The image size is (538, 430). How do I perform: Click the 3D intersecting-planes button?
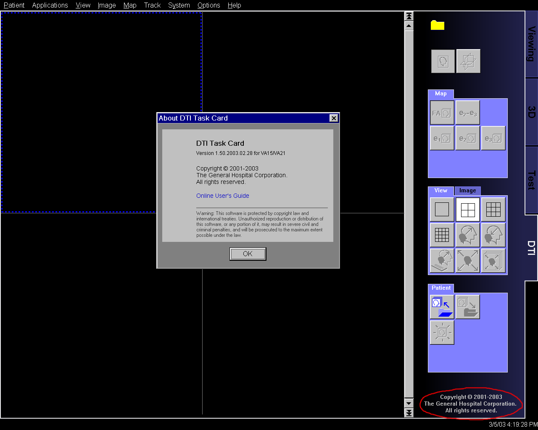(x=468, y=61)
